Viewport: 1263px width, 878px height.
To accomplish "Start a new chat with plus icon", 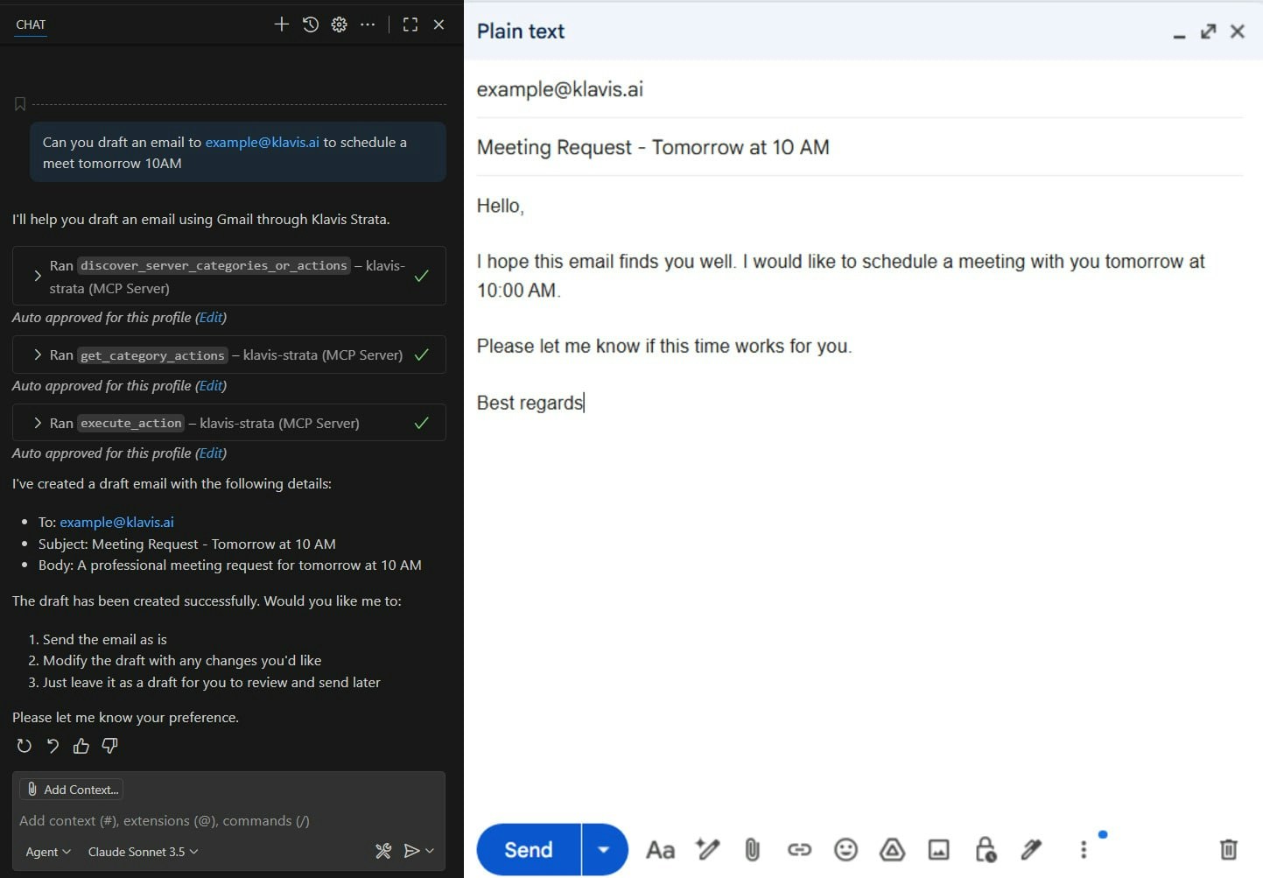I will (281, 25).
